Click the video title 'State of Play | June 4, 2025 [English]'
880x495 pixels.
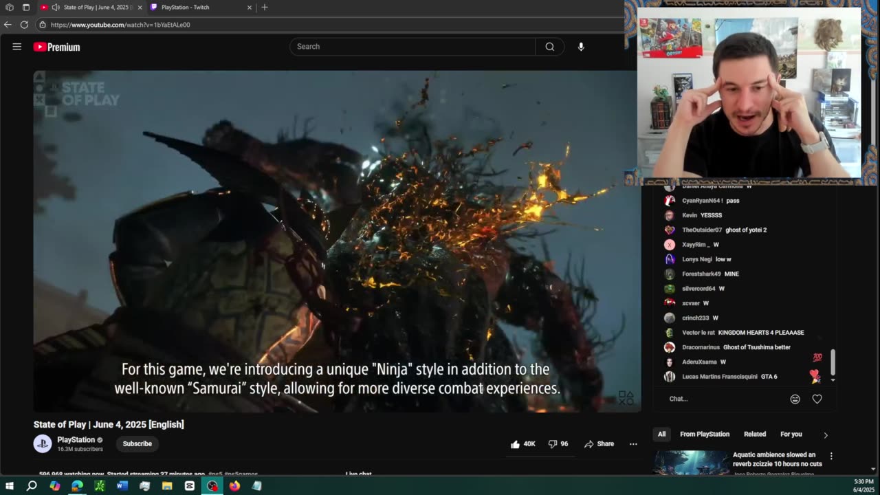109,424
